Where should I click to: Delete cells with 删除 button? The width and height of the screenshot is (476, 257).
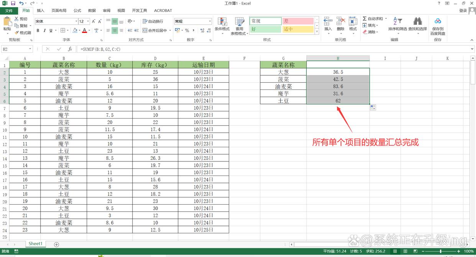click(x=340, y=26)
